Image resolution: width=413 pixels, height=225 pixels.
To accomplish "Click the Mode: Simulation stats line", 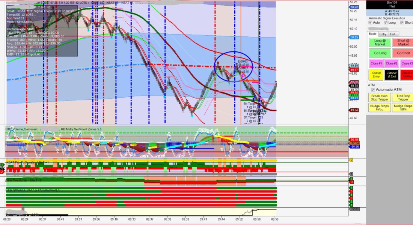I will 20,22.
